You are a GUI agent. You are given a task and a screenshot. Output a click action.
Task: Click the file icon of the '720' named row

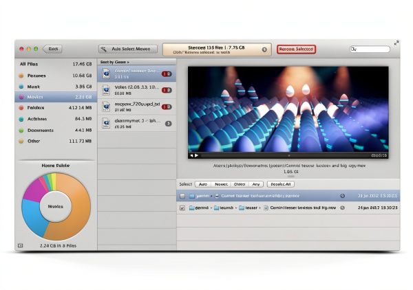[x=106, y=107]
